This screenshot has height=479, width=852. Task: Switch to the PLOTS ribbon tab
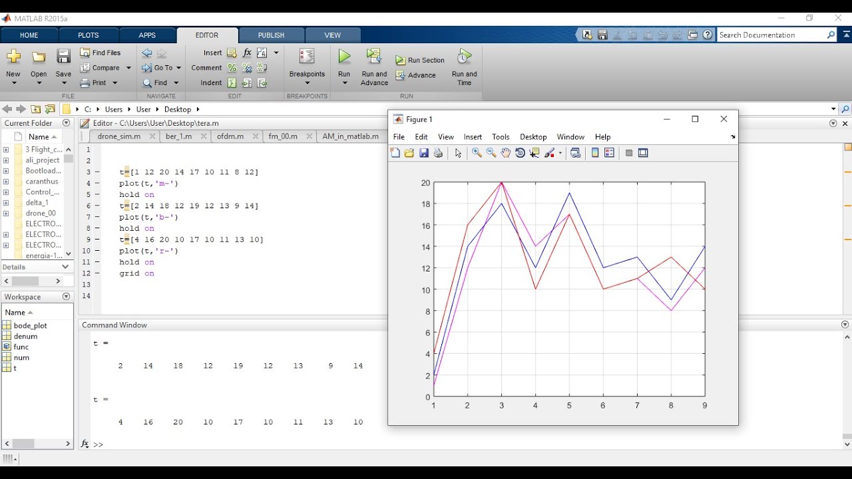(x=89, y=35)
